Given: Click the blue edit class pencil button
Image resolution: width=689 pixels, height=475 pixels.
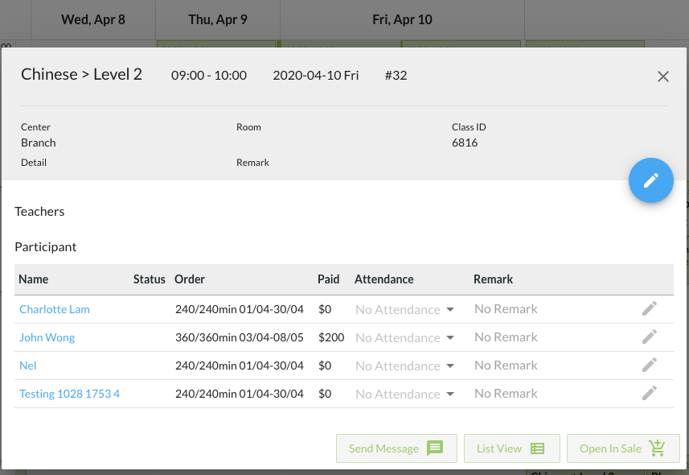Looking at the screenshot, I should [650, 180].
